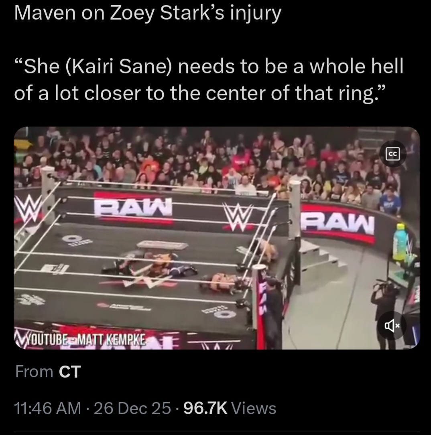This screenshot has height=435, width=431.
Task: Select the 'Maven on Zoey Stark's injury' headline
Action: point(148,13)
